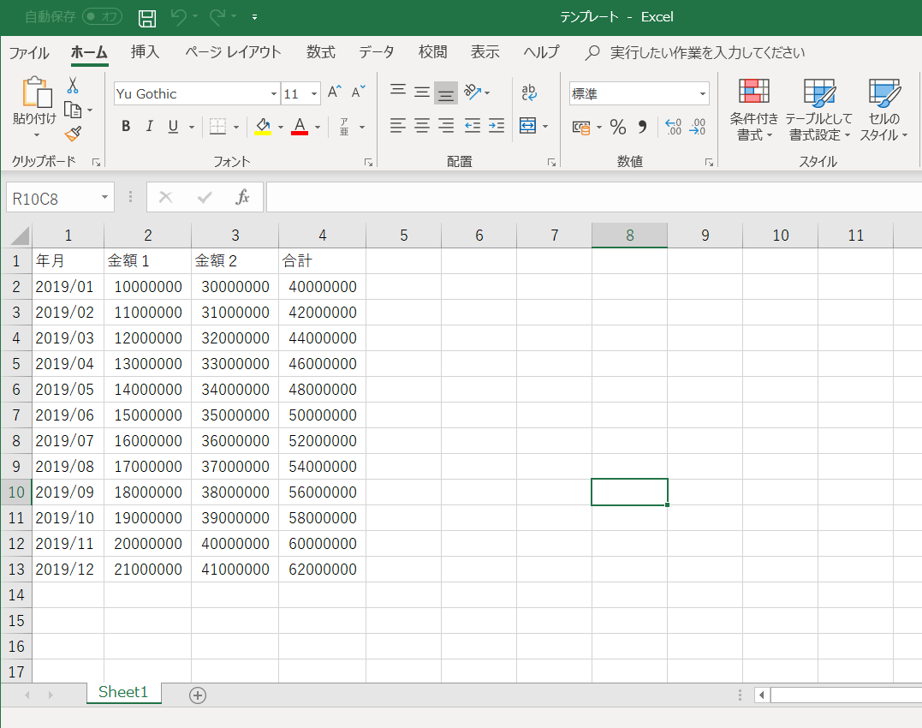Toggle AutoSave (自動保存) switch
Image resolution: width=922 pixels, height=728 pixels.
(103, 16)
